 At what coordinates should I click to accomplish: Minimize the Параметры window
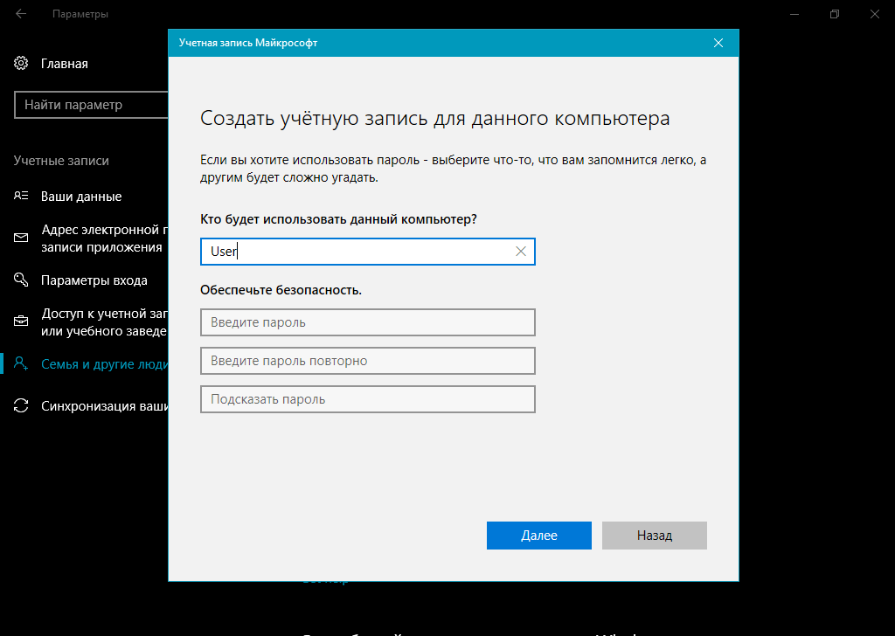pyautogui.click(x=794, y=14)
